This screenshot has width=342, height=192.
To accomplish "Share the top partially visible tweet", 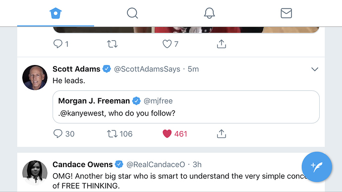I will click(222, 44).
